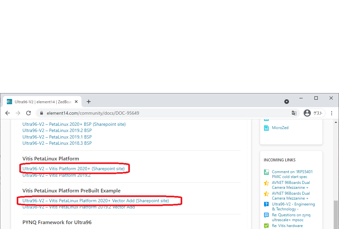Click the translate page icon in address bar
Image resolution: width=339 pixels, height=229 pixels.
click(294, 113)
